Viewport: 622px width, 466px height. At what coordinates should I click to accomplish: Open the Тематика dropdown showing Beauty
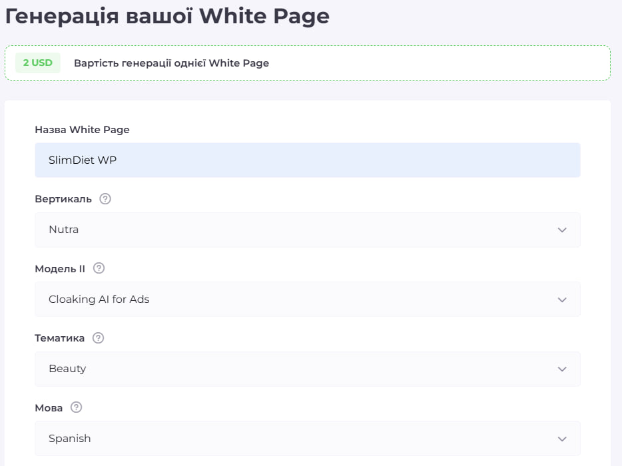[x=307, y=369]
